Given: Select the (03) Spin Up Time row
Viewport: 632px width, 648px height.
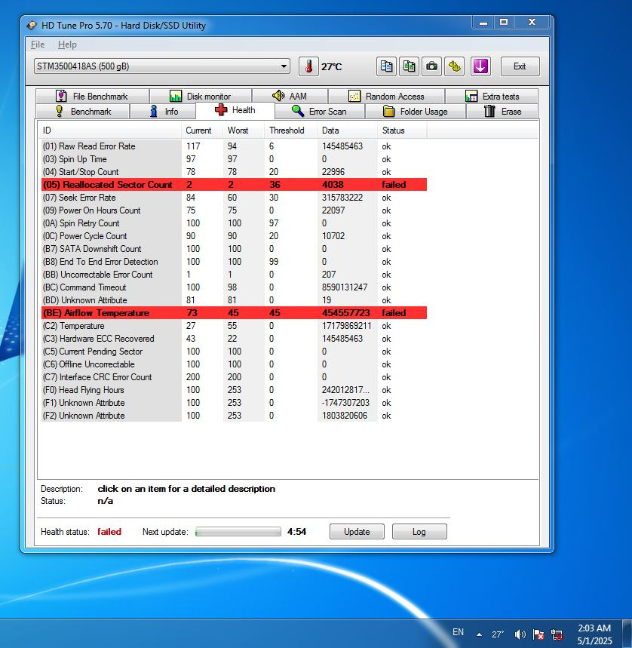Looking at the screenshot, I should [235, 159].
